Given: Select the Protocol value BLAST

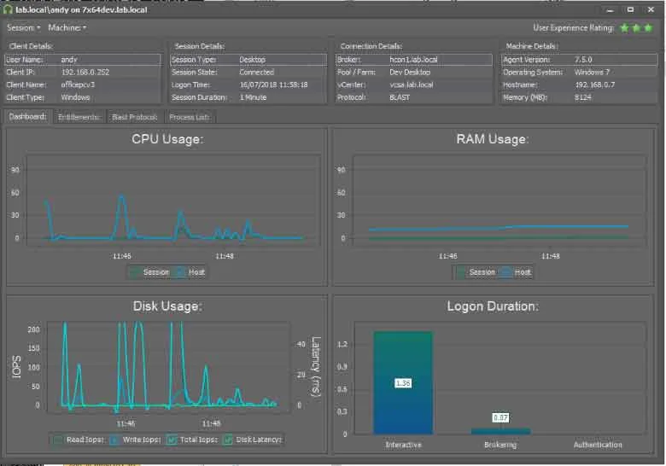Looking at the screenshot, I should click(x=400, y=97).
